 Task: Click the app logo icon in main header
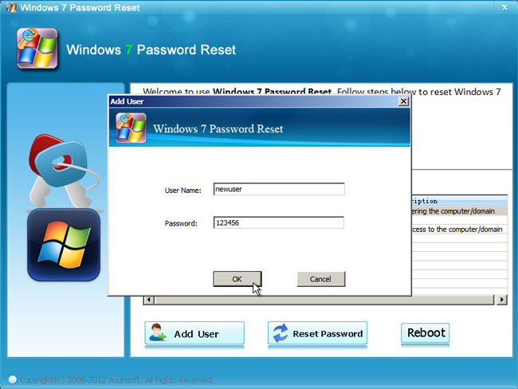pos(37,49)
